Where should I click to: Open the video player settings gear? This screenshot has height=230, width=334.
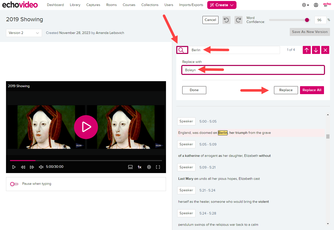click(149, 167)
